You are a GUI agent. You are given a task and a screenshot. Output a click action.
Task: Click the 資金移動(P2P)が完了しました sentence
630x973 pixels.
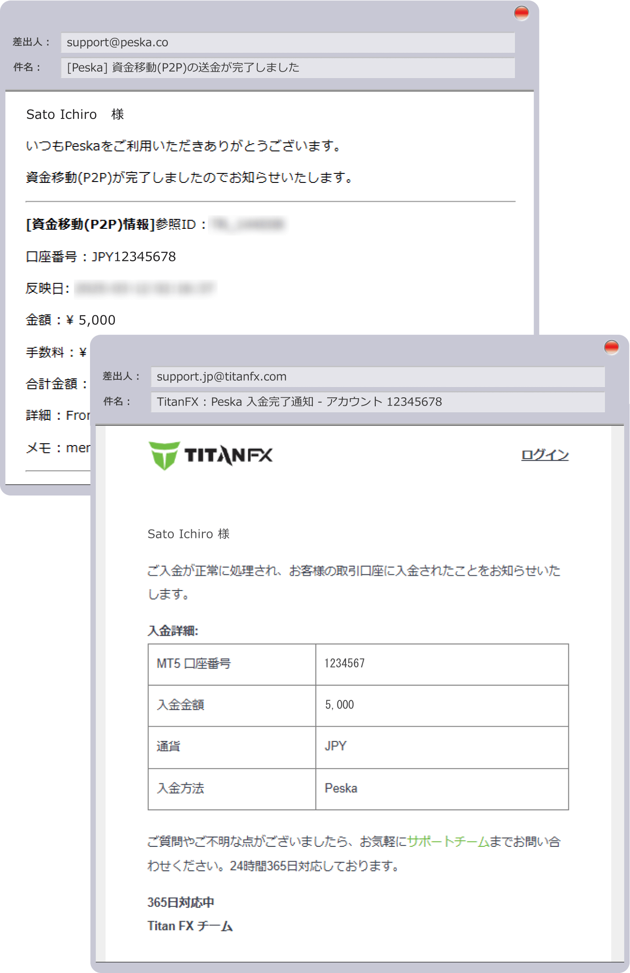point(189,177)
